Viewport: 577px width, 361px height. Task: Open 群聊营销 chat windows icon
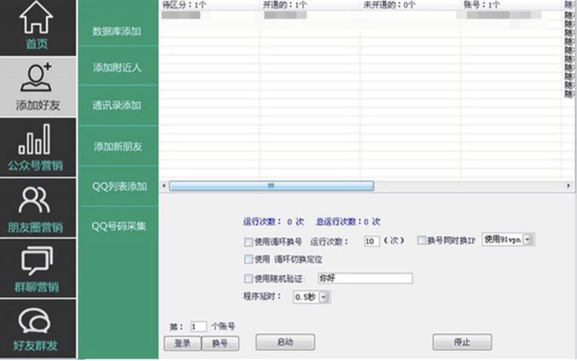[x=36, y=261]
